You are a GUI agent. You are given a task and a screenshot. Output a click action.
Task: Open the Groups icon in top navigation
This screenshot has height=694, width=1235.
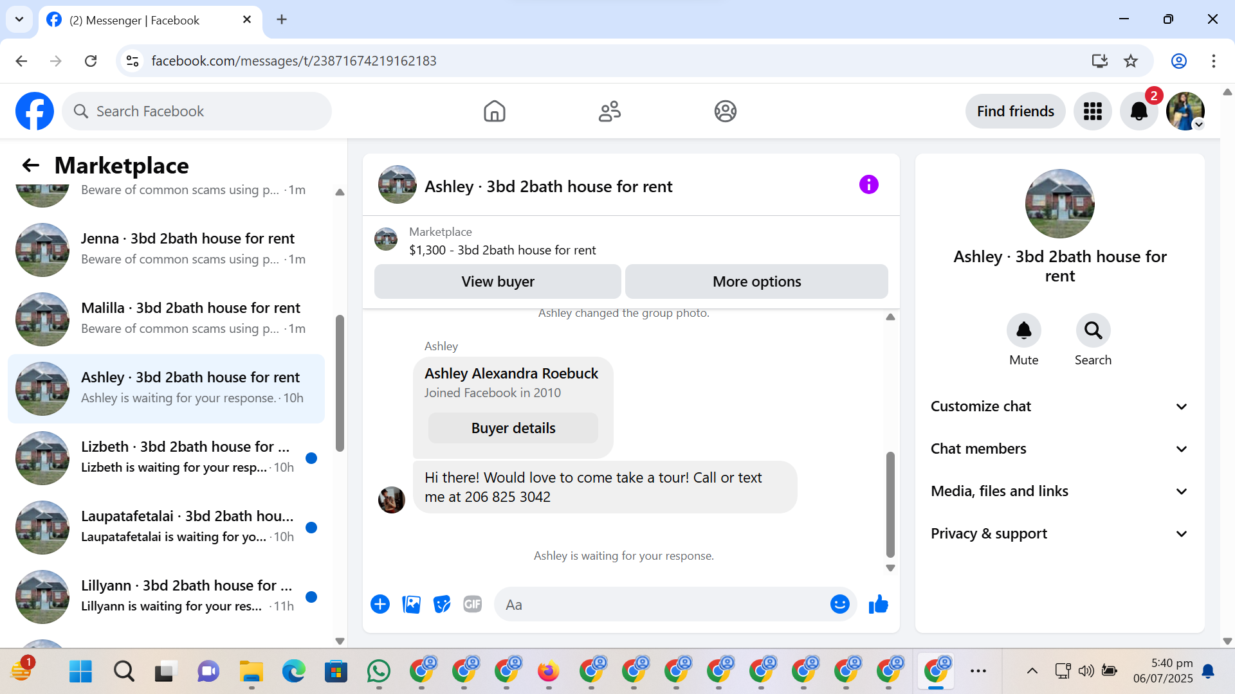pyautogui.click(x=725, y=111)
